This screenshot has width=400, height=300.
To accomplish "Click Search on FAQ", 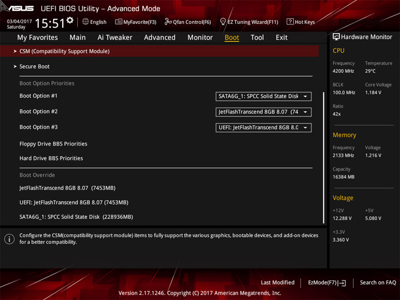I will coord(378,283).
